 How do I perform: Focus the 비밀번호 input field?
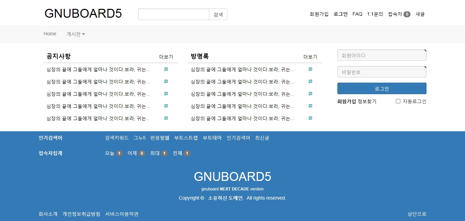pos(382,72)
